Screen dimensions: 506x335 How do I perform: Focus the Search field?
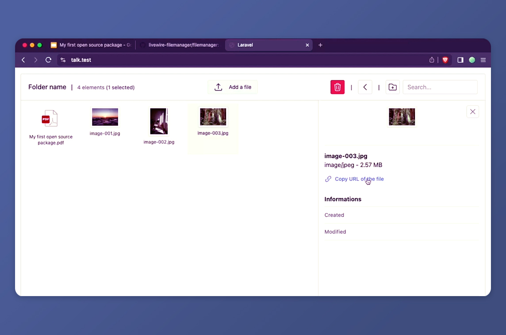pos(440,87)
